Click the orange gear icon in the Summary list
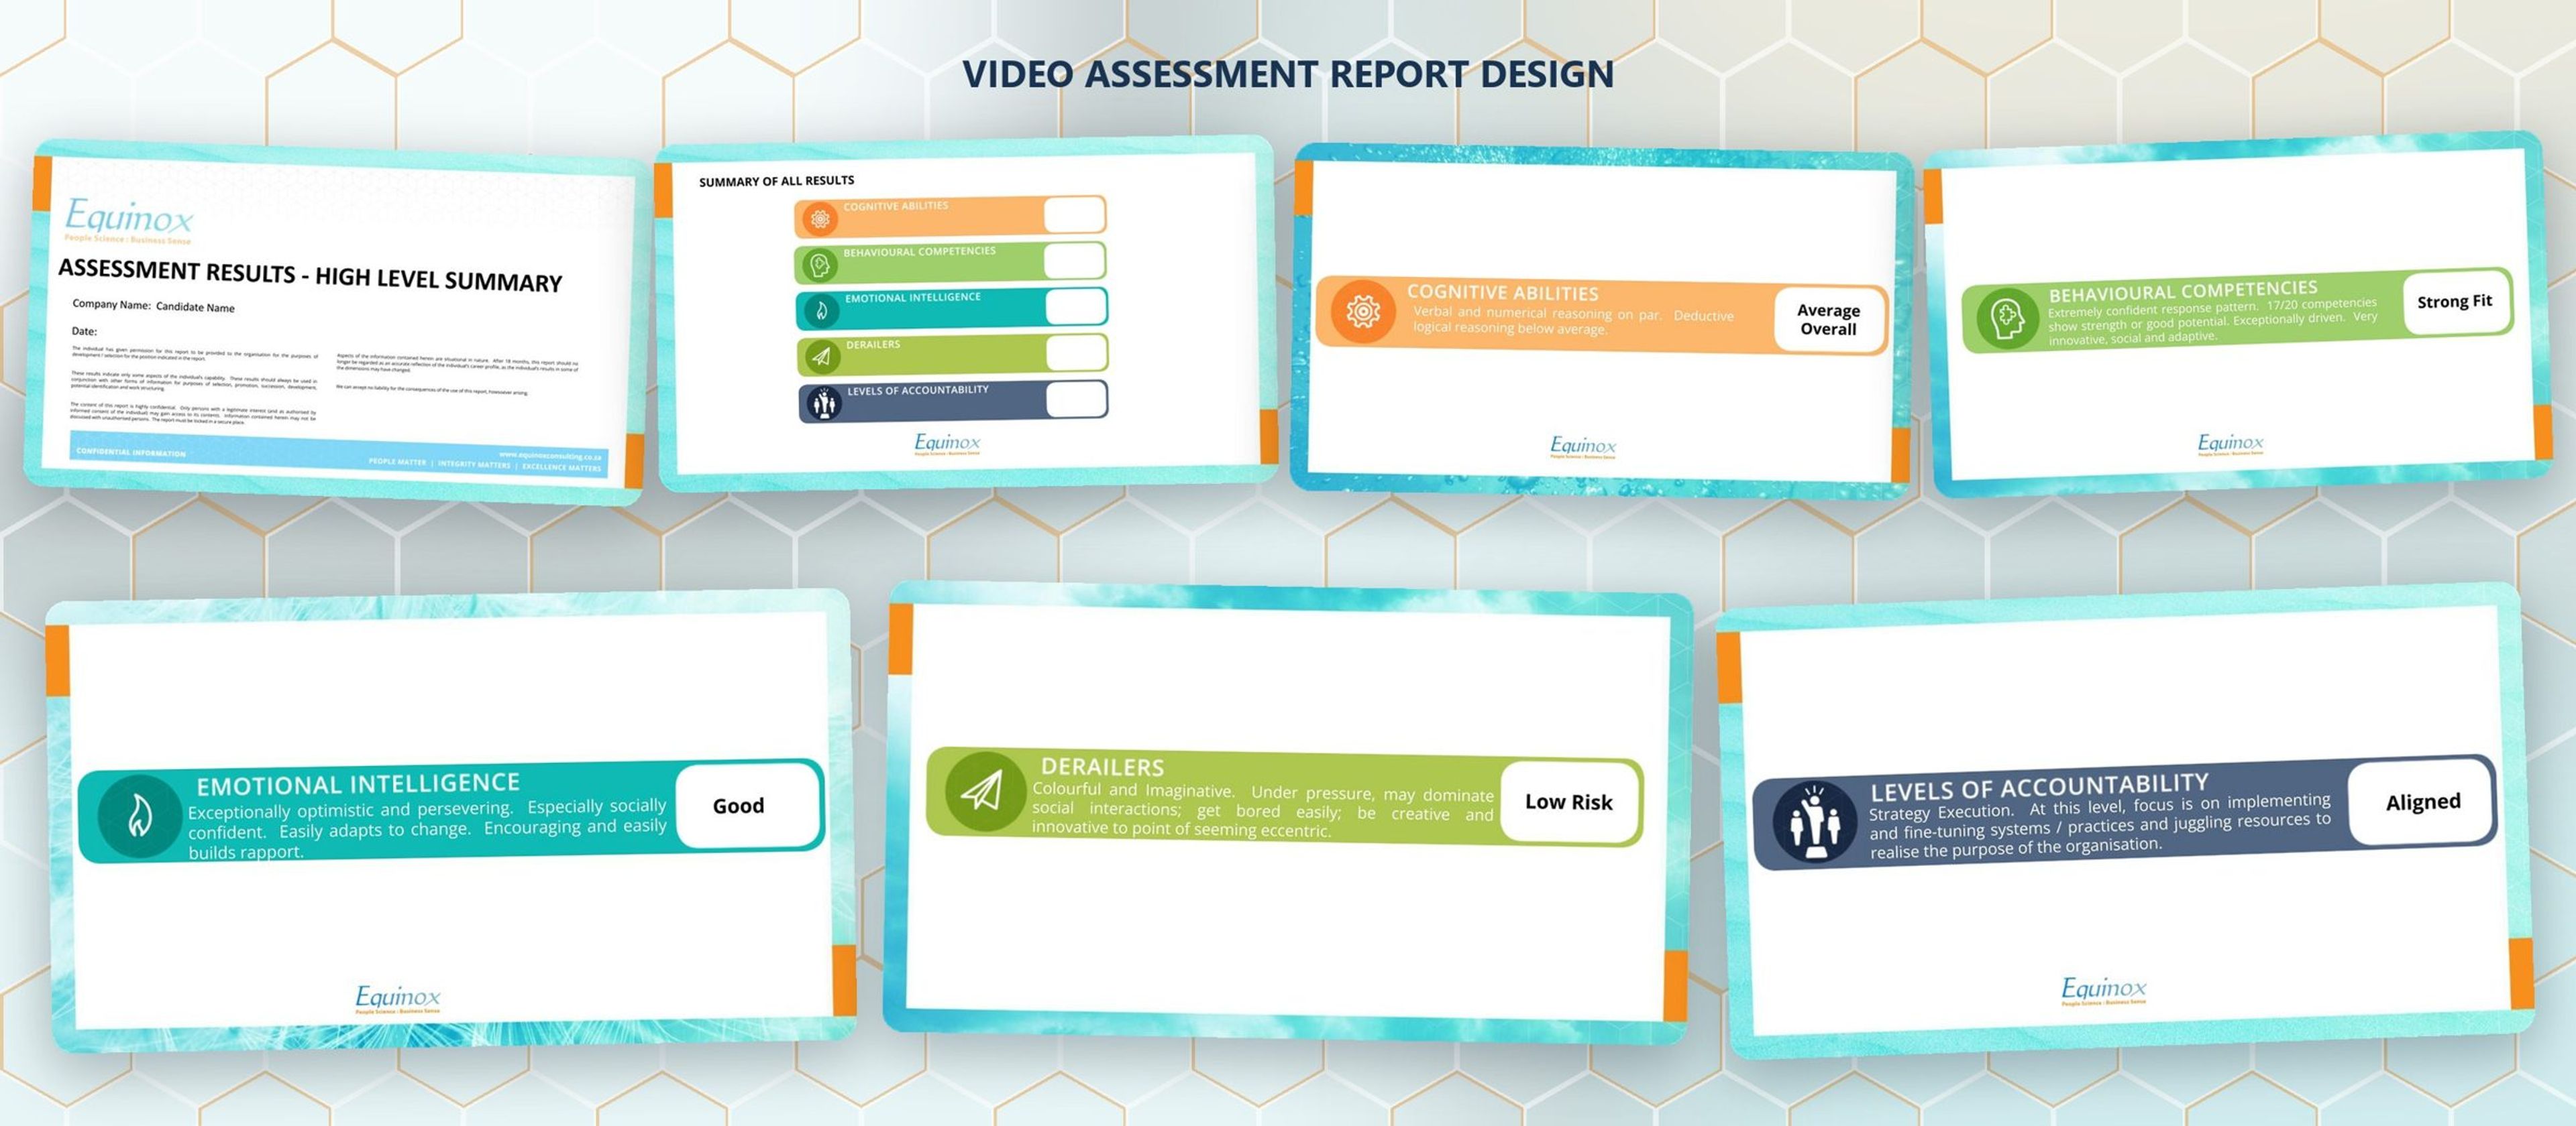 [x=820, y=218]
